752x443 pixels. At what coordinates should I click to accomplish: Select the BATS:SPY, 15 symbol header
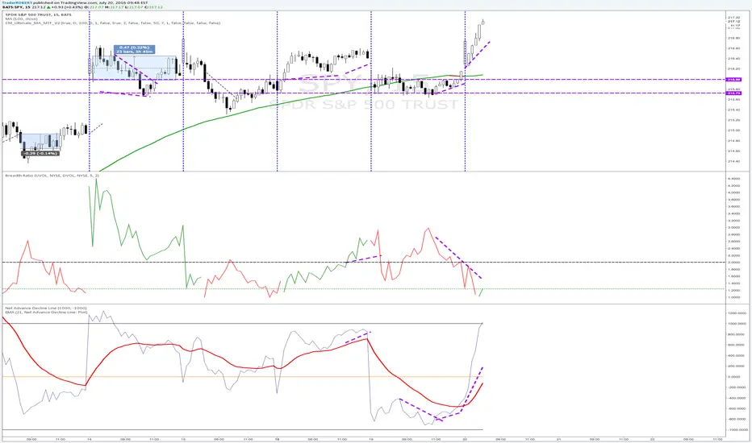coord(17,7)
